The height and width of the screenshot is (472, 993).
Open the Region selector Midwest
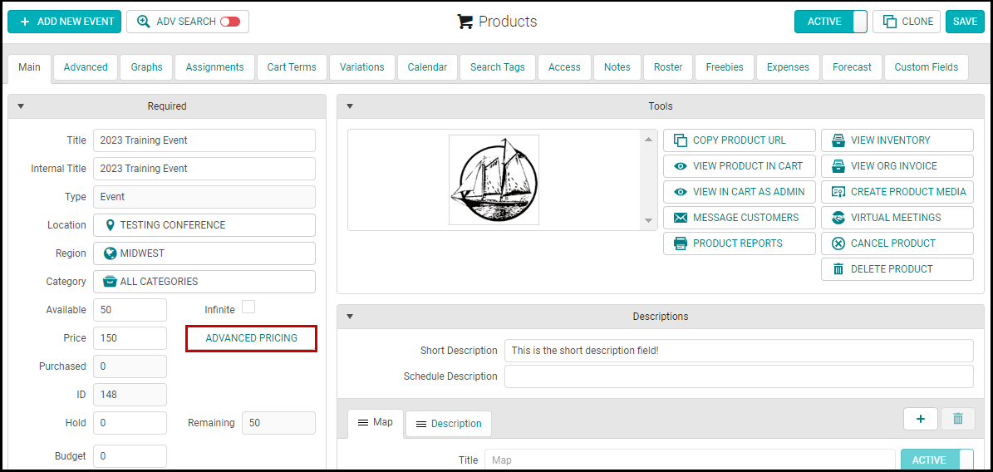204,253
